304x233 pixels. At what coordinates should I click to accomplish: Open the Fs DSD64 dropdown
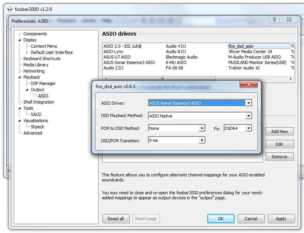(248, 128)
